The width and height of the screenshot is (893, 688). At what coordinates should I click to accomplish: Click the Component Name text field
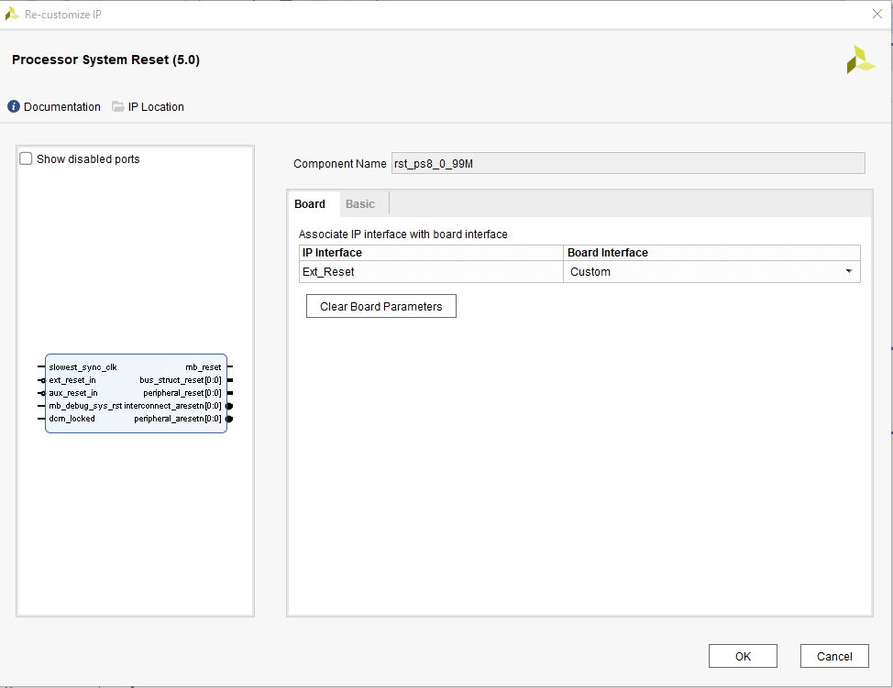pos(627,164)
